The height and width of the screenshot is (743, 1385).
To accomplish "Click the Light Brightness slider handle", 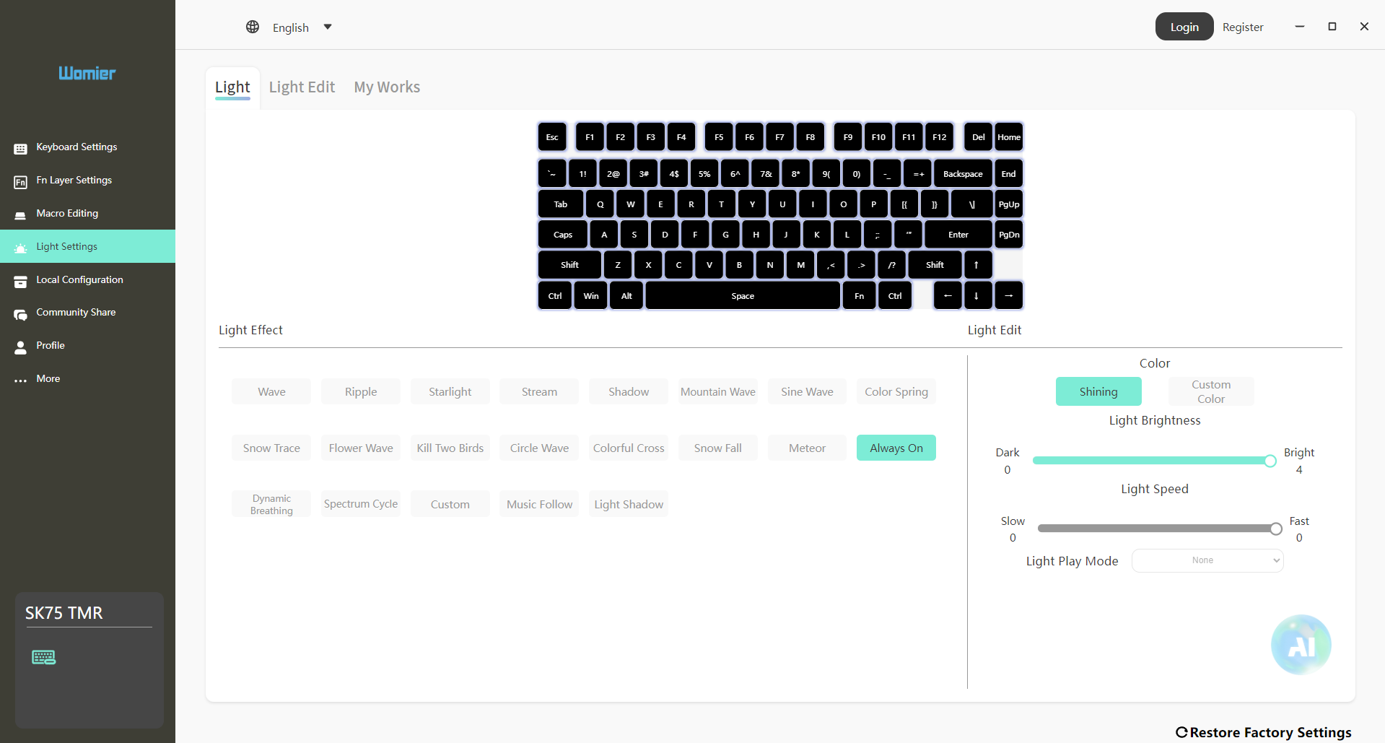I will click(x=1270, y=461).
